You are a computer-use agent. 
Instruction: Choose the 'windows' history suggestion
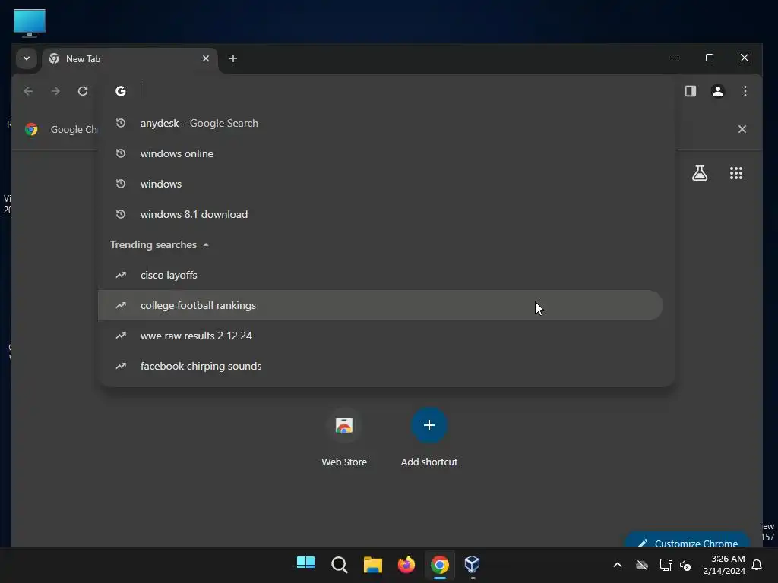click(x=381, y=184)
